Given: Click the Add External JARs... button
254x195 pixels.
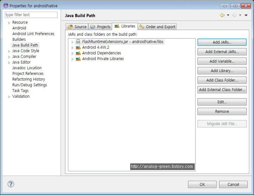Looking at the screenshot, I should click(222, 52).
